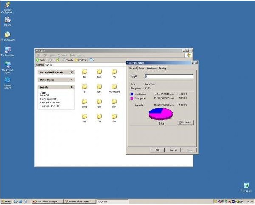Viewport: 255px width, 205px height.
Task: Click the blue Used space color swatch
Action: [x=132, y=94]
